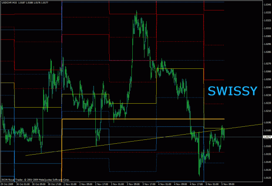The width and height of the screenshot is (272, 186).
Task: Click the 2 Nov 17:00 time label
Action: (x=102, y=184)
